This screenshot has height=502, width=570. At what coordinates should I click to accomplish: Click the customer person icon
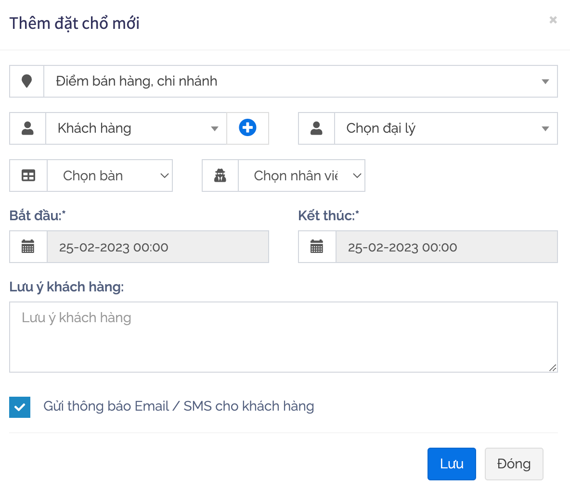(x=28, y=128)
